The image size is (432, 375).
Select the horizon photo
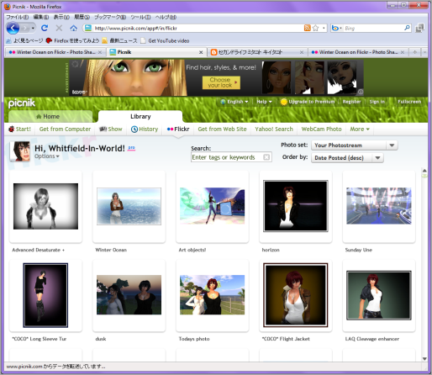point(296,206)
